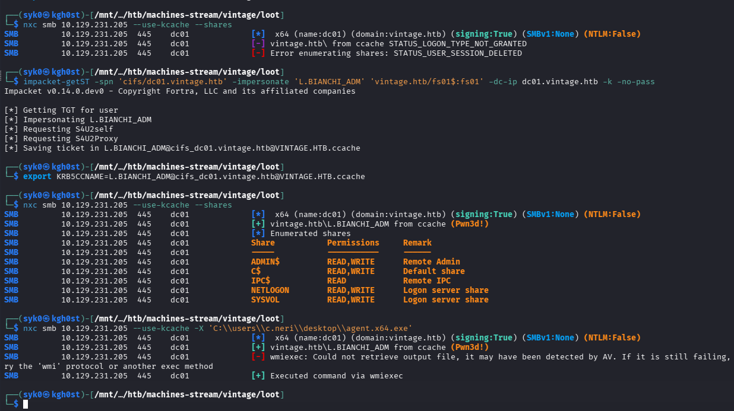Screen dimensions: 734x411
Task: Click the 'Requesting S4U2Proxy' line
Action: click(x=61, y=139)
